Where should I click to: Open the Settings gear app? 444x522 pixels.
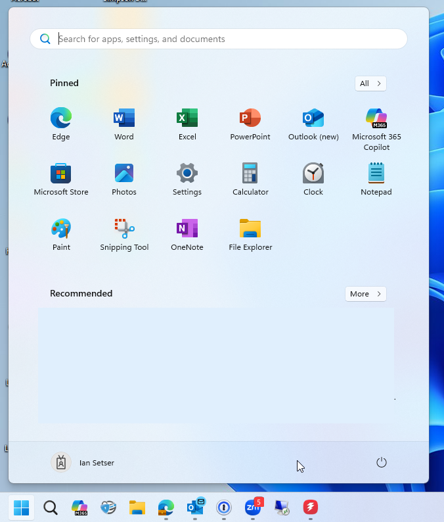(187, 179)
